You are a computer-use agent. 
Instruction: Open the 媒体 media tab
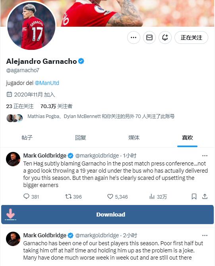134,138
